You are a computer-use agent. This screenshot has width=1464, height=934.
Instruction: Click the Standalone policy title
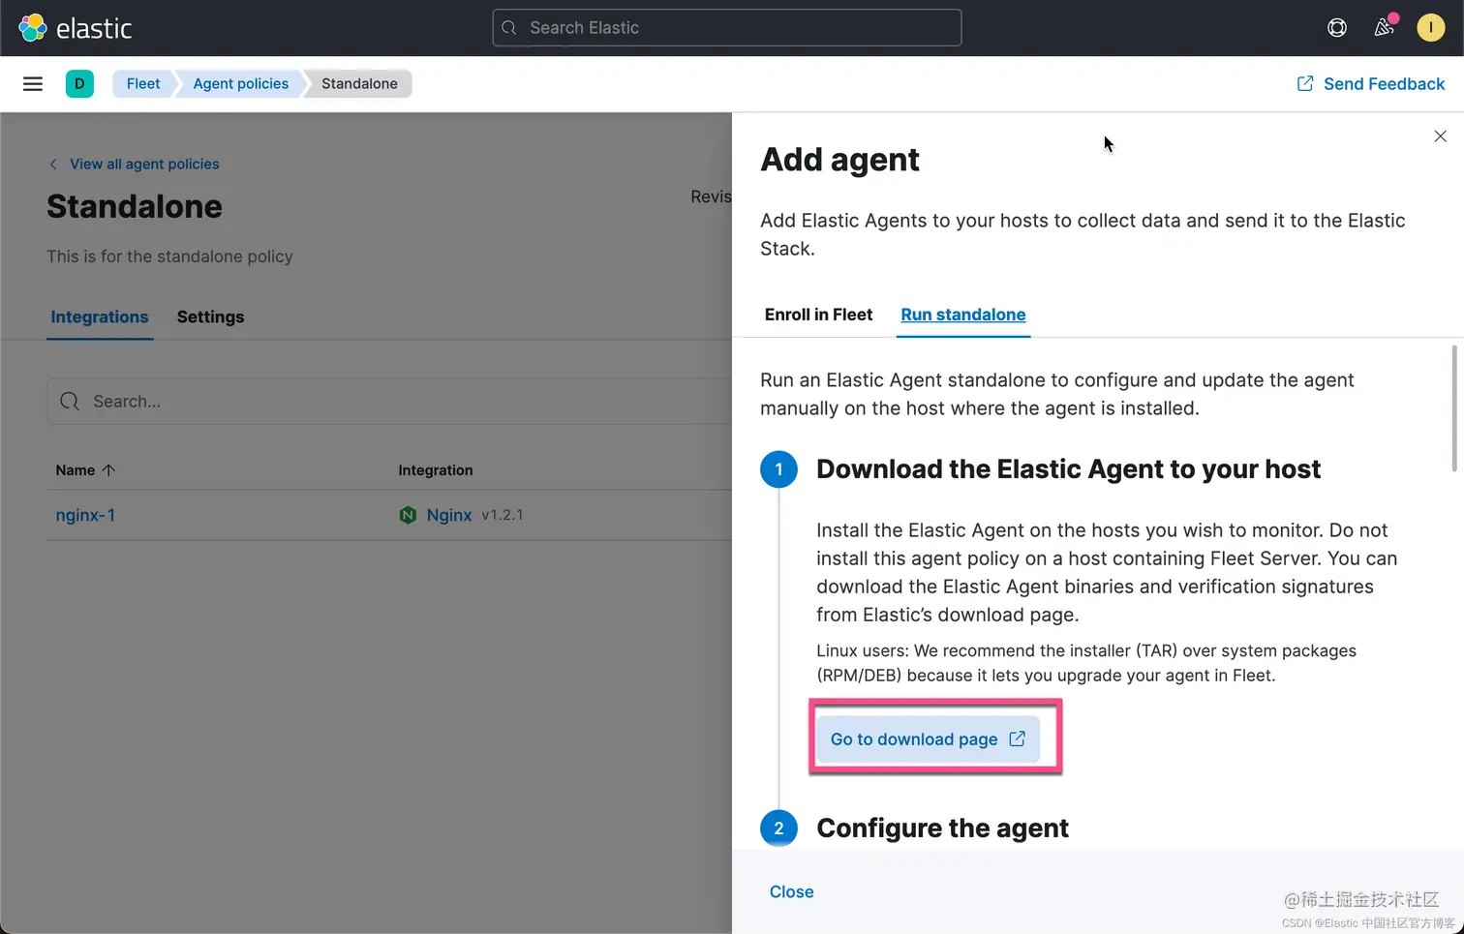(135, 206)
